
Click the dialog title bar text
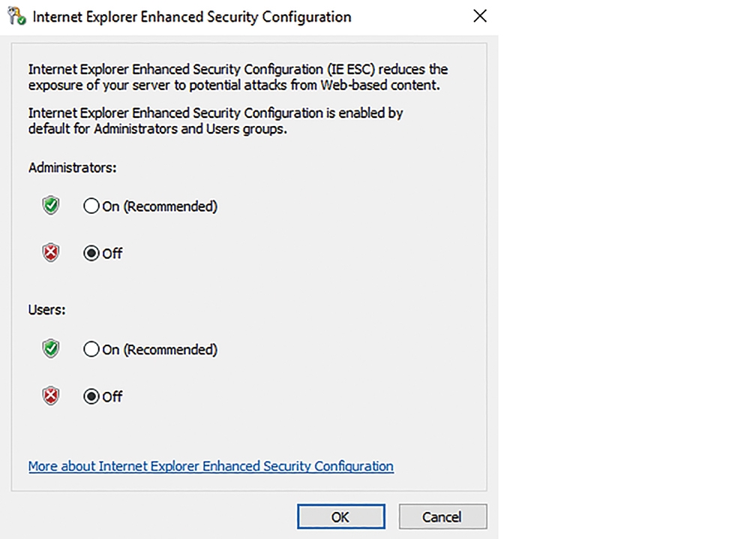192,17
